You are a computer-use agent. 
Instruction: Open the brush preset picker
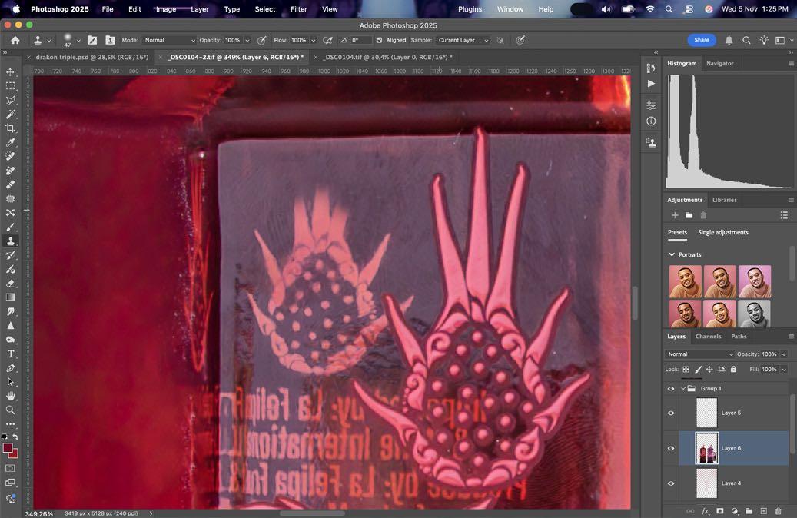click(78, 40)
